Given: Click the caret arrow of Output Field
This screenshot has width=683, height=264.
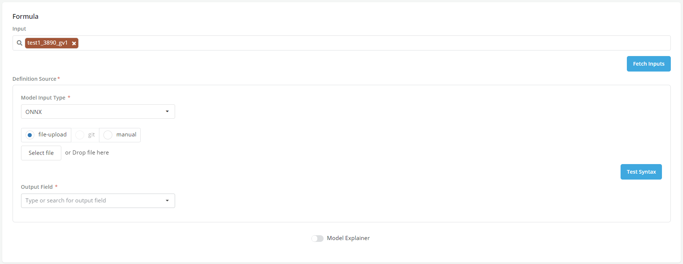Looking at the screenshot, I should tap(167, 201).
